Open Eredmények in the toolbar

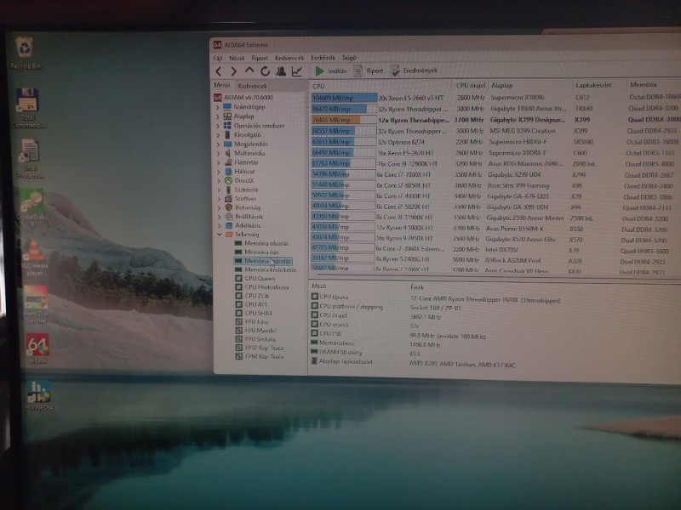point(414,71)
